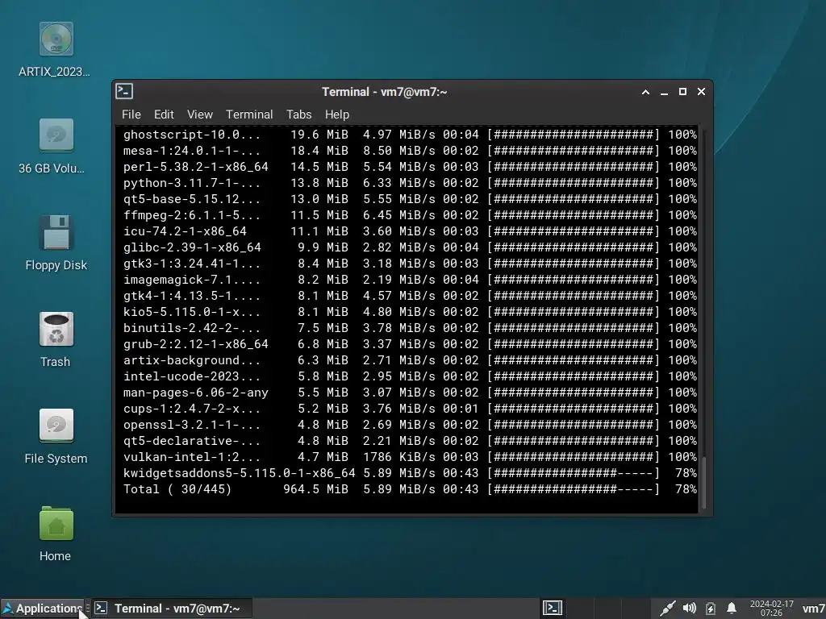Image resolution: width=826 pixels, height=619 pixels.
Task: Click the grub-2:2.12-1-x86_64 line
Action: pos(410,343)
